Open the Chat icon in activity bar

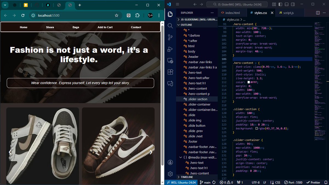click(x=170, y=84)
